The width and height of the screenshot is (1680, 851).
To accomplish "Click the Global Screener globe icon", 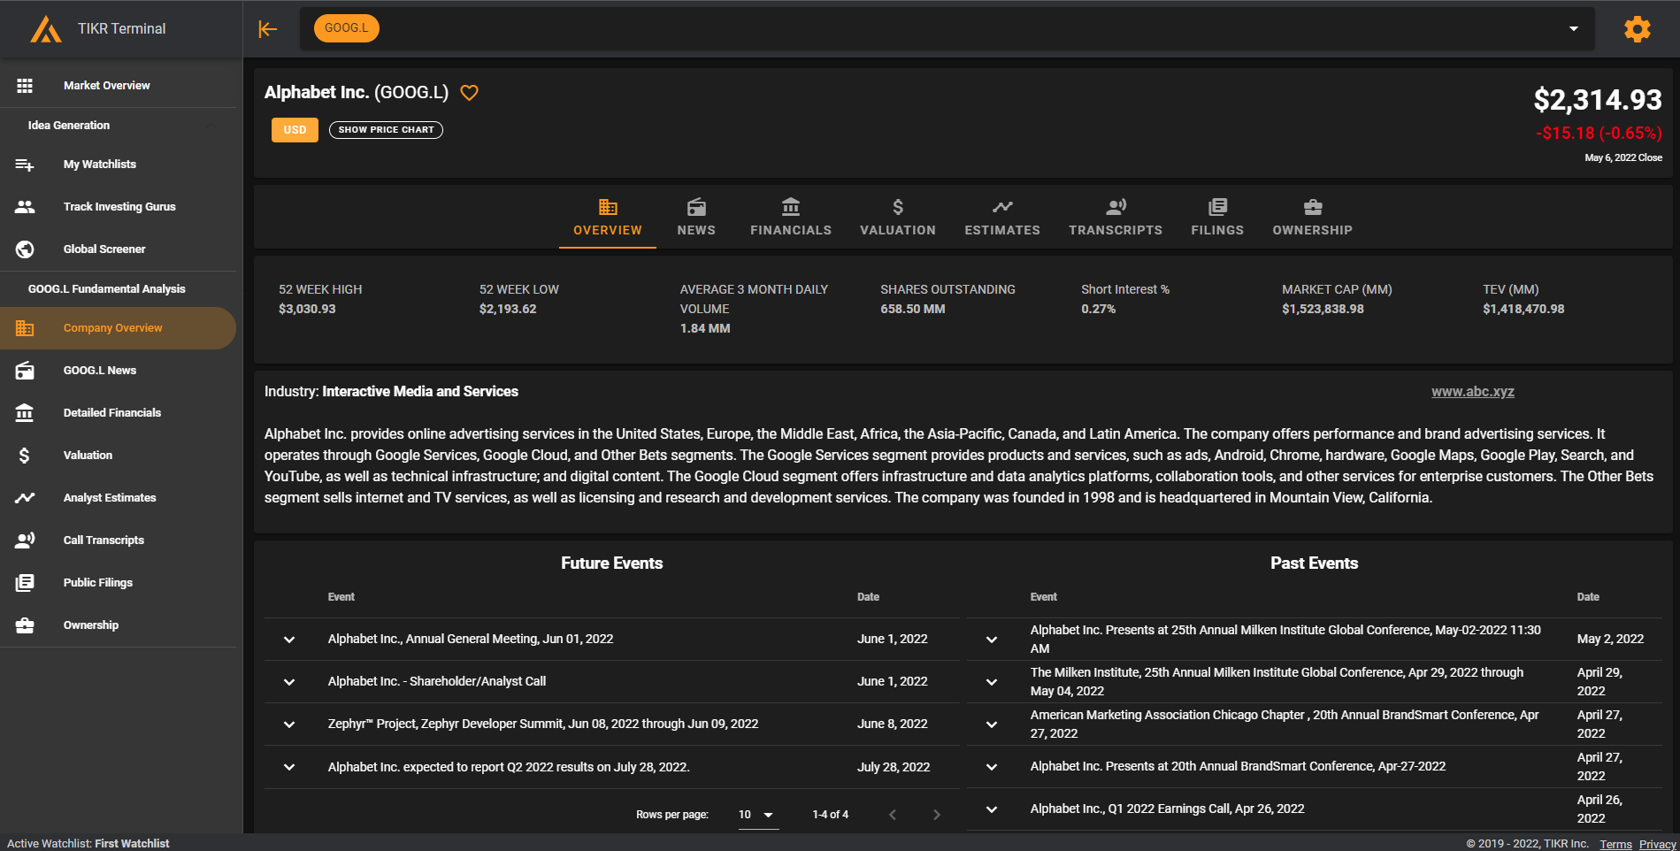I will pyautogui.click(x=25, y=249).
